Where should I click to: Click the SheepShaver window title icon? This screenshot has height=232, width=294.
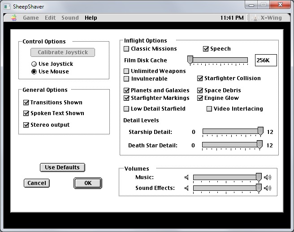[7, 7]
